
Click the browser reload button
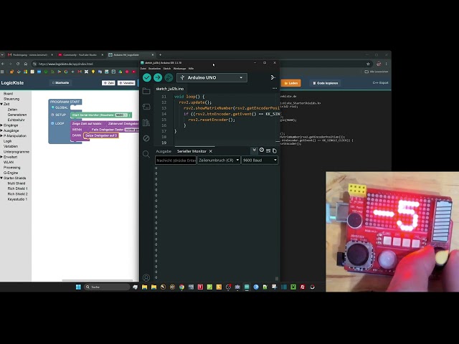[x=18, y=64]
